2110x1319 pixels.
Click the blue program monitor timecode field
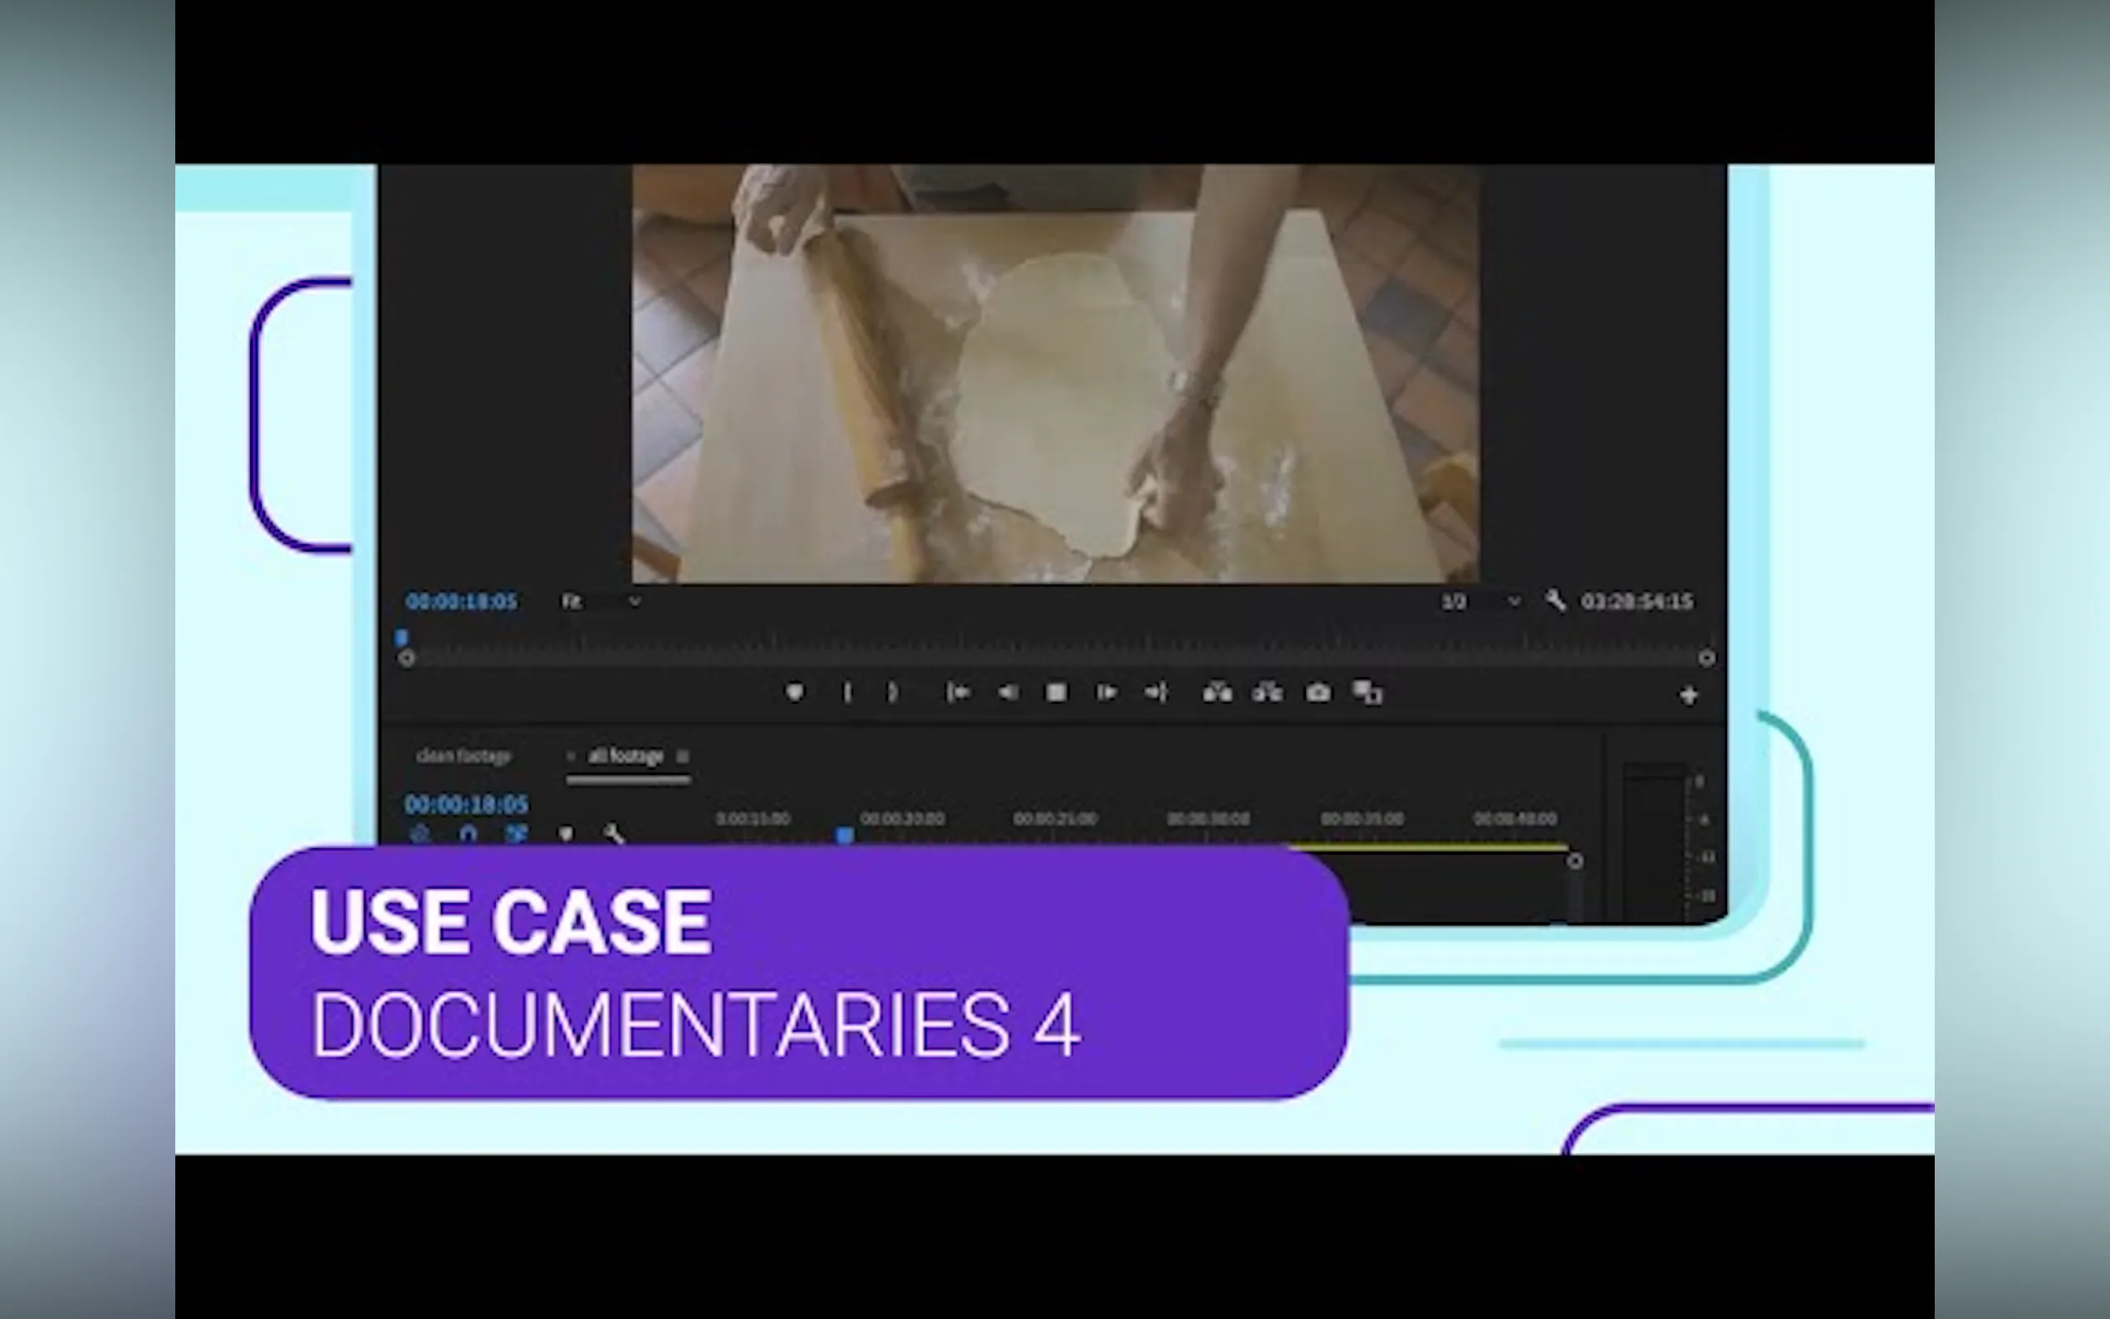[461, 602]
